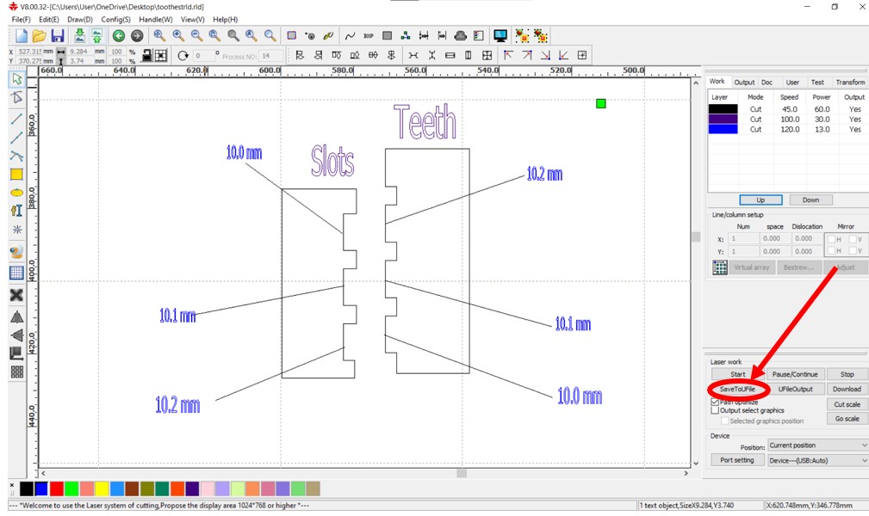The image size is (869, 516).
Task: Click the monitor preview icon
Action: point(500,35)
